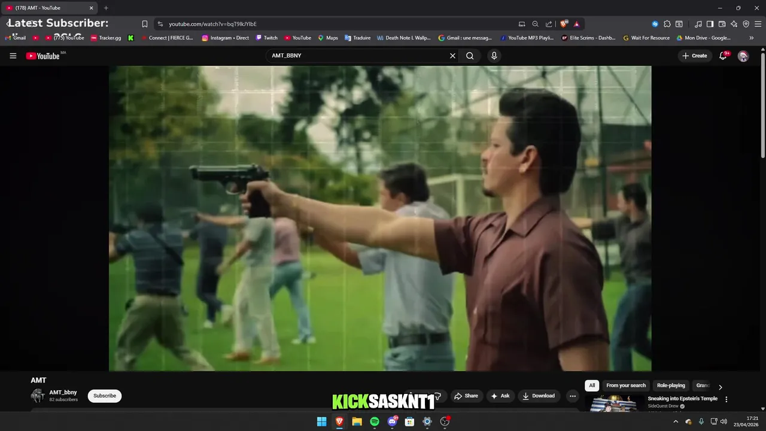Open Gmail bookmark
The width and height of the screenshot is (766, 431).
(x=16, y=38)
